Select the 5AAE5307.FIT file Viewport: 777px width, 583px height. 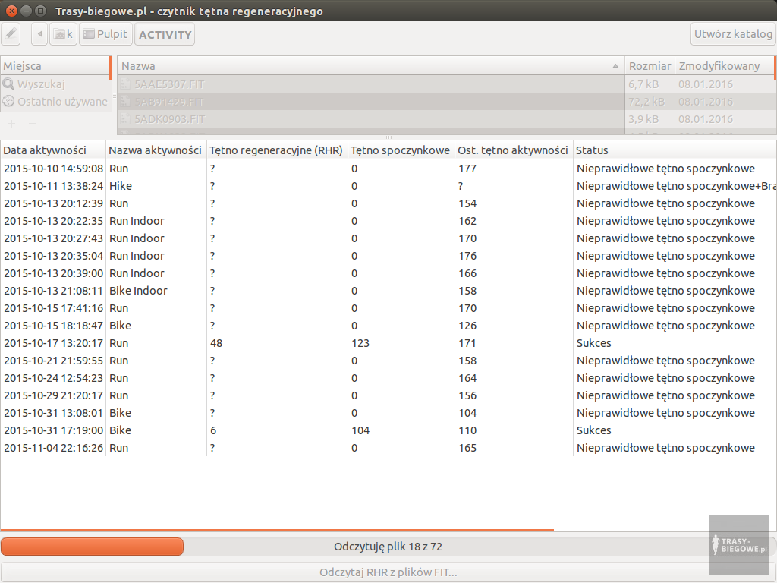click(169, 84)
